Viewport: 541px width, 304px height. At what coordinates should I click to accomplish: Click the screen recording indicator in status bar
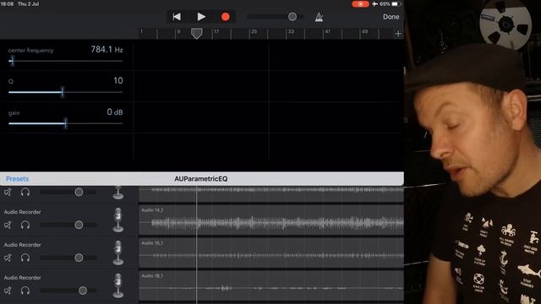click(360, 4)
